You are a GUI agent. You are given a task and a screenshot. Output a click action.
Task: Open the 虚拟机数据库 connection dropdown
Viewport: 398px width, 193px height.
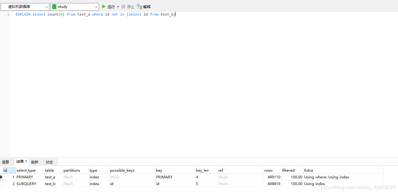click(x=25, y=7)
